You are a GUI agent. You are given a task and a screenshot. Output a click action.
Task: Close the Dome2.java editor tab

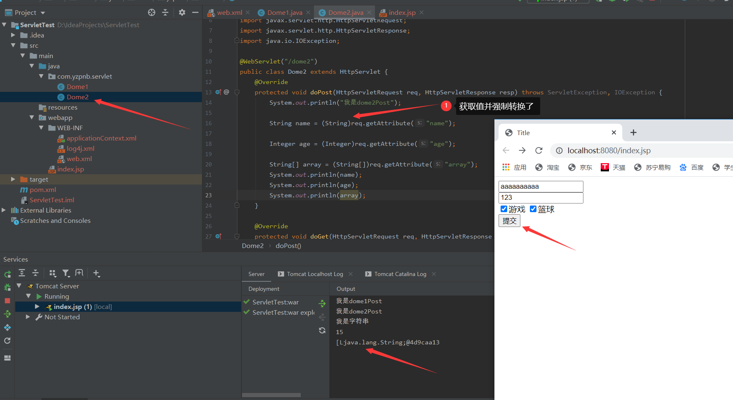(x=369, y=12)
